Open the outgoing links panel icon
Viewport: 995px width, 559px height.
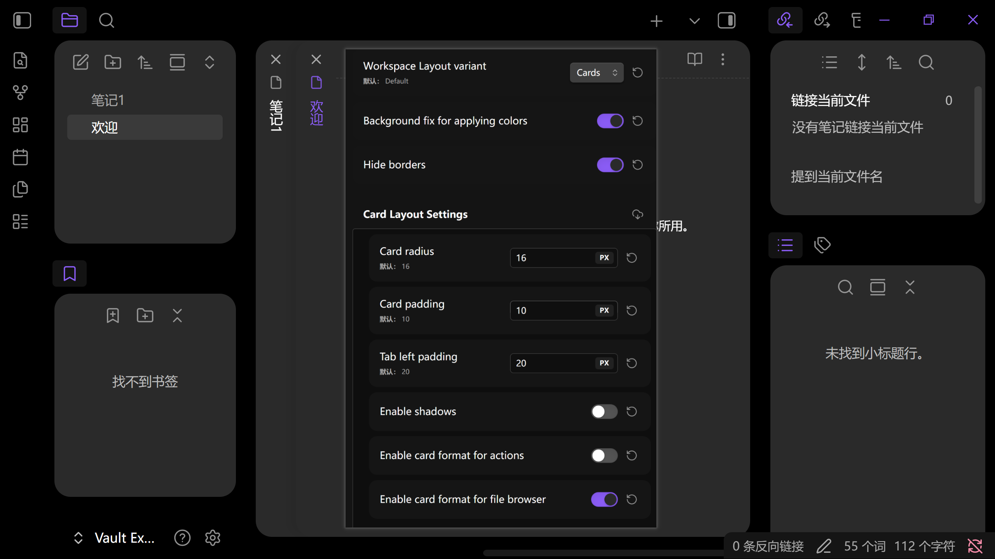[x=822, y=20]
